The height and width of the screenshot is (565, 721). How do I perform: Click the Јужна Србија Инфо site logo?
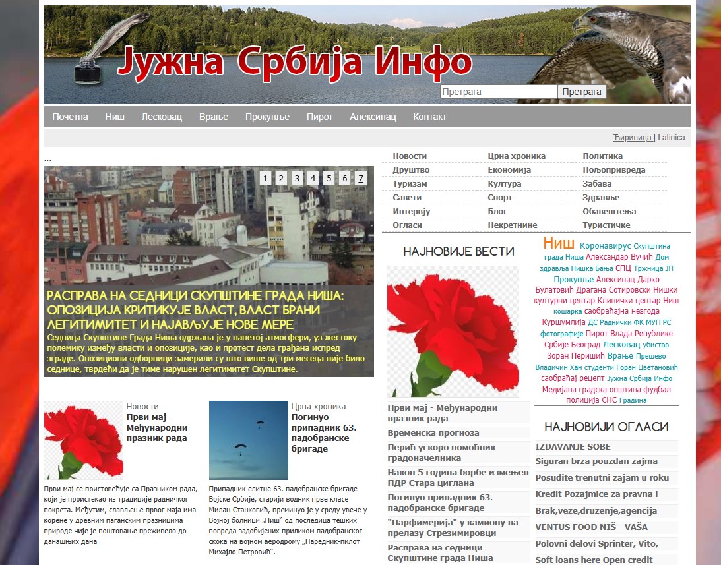pos(294,62)
